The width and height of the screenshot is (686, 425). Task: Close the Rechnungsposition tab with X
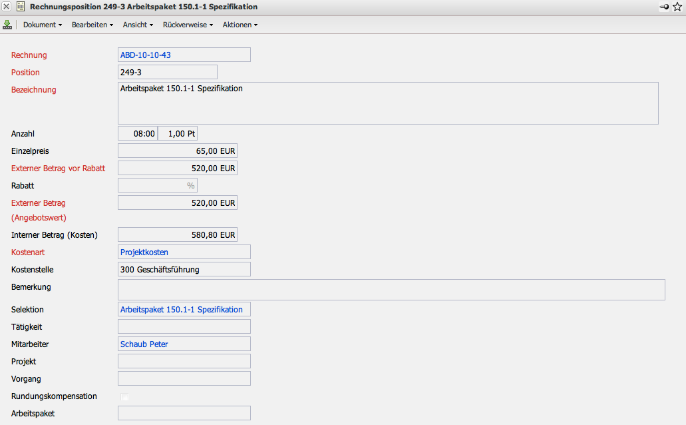pyautogui.click(x=7, y=7)
